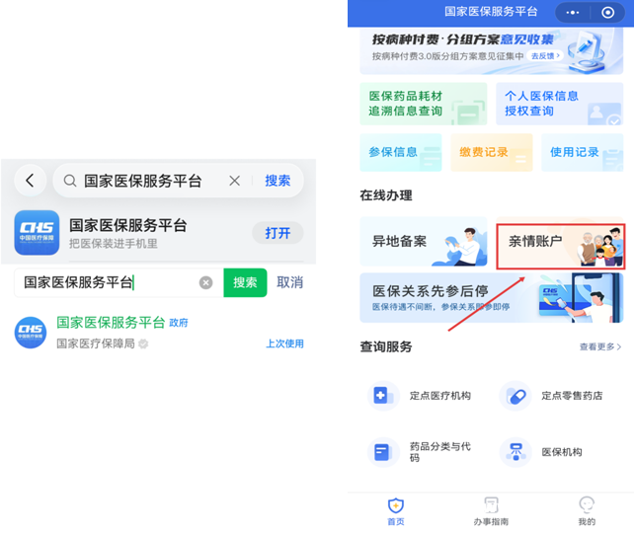Click the 药品分类与代码 document icon

click(x=383, y=452)
